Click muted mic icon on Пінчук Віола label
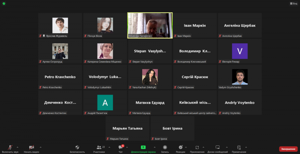This screenshot has width=300, height=154. tap(85, 36)
